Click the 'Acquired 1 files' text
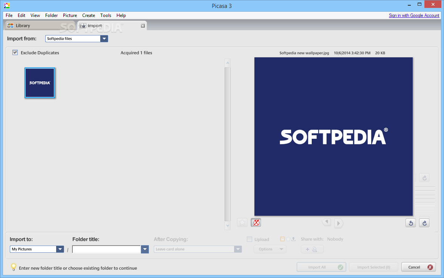The width and height of the screenshot is (444, 278). click(136, 53)
